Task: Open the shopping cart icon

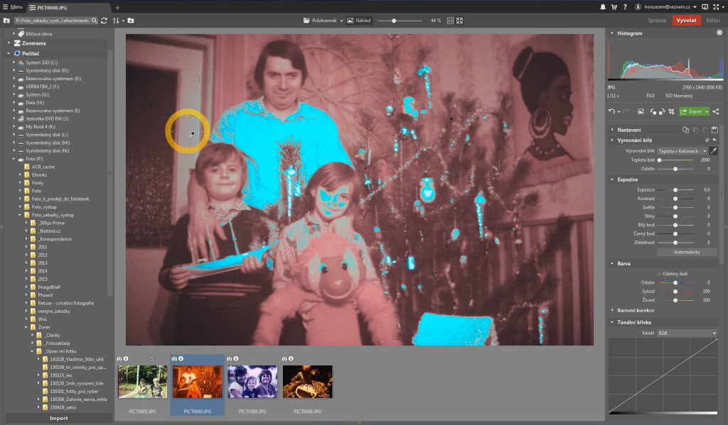Action: point(614,7)
